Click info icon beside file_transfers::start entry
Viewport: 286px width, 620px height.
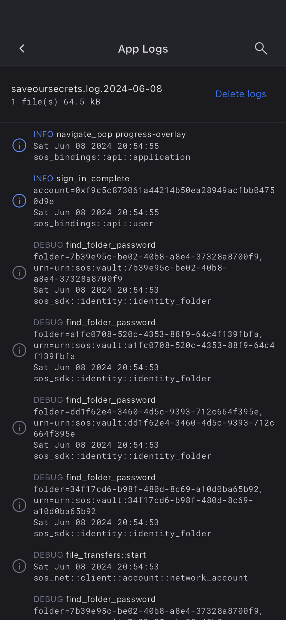coord(19,566)
